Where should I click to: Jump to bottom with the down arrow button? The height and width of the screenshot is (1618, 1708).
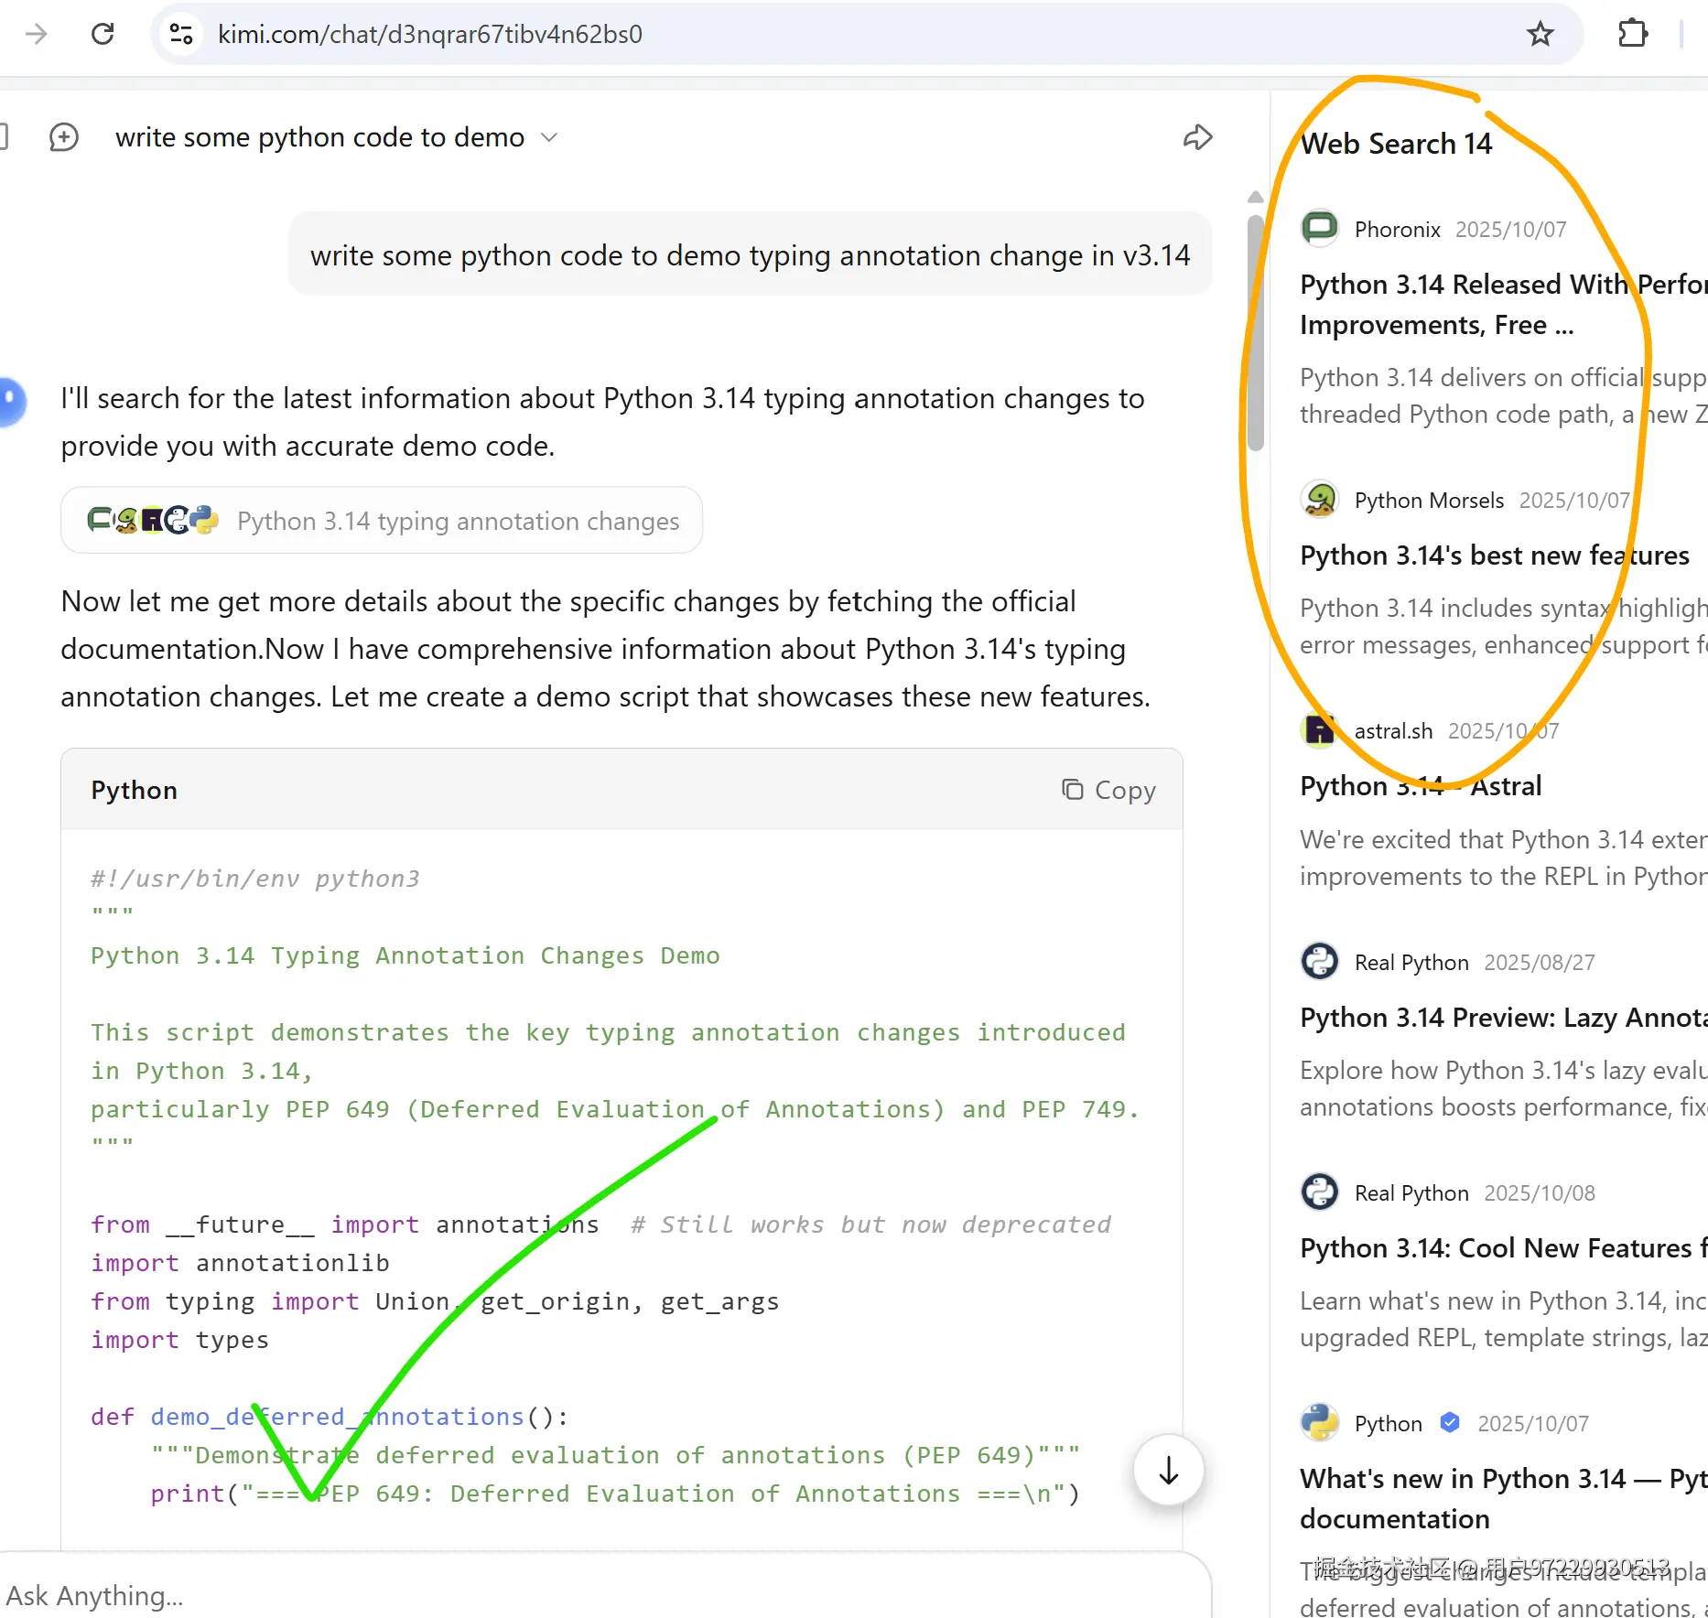[x=1168, y=1471]
